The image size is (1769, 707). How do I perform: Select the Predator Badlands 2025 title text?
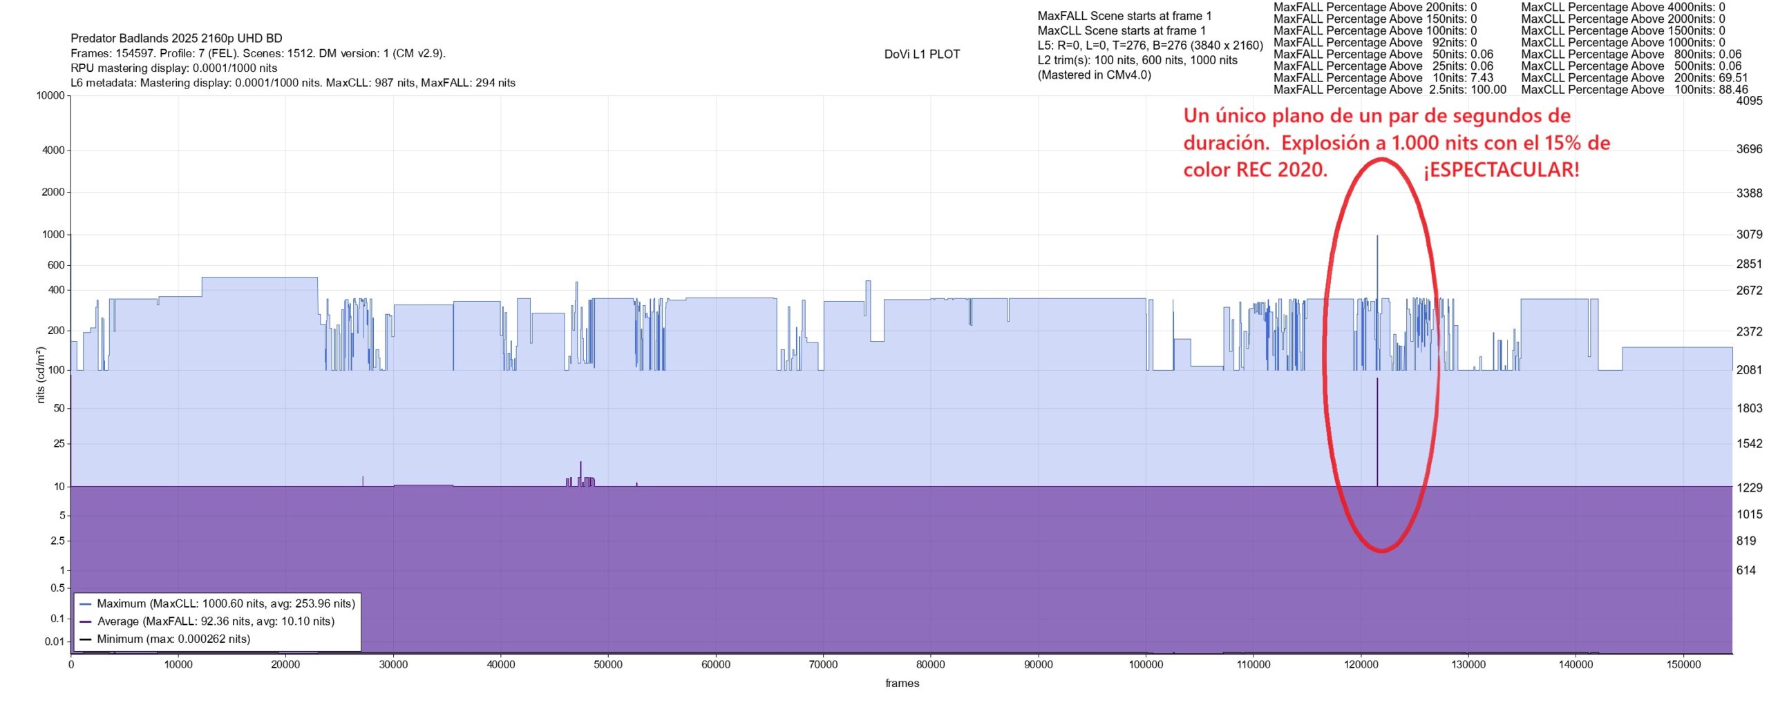[x=176, y=39]
